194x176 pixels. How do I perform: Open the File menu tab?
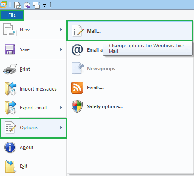(x=12, y=15)
